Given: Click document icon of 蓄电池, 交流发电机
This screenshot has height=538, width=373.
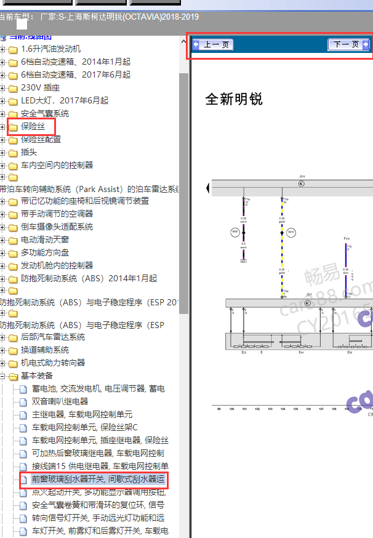Looking at the screenshot, I should (23, 390).
